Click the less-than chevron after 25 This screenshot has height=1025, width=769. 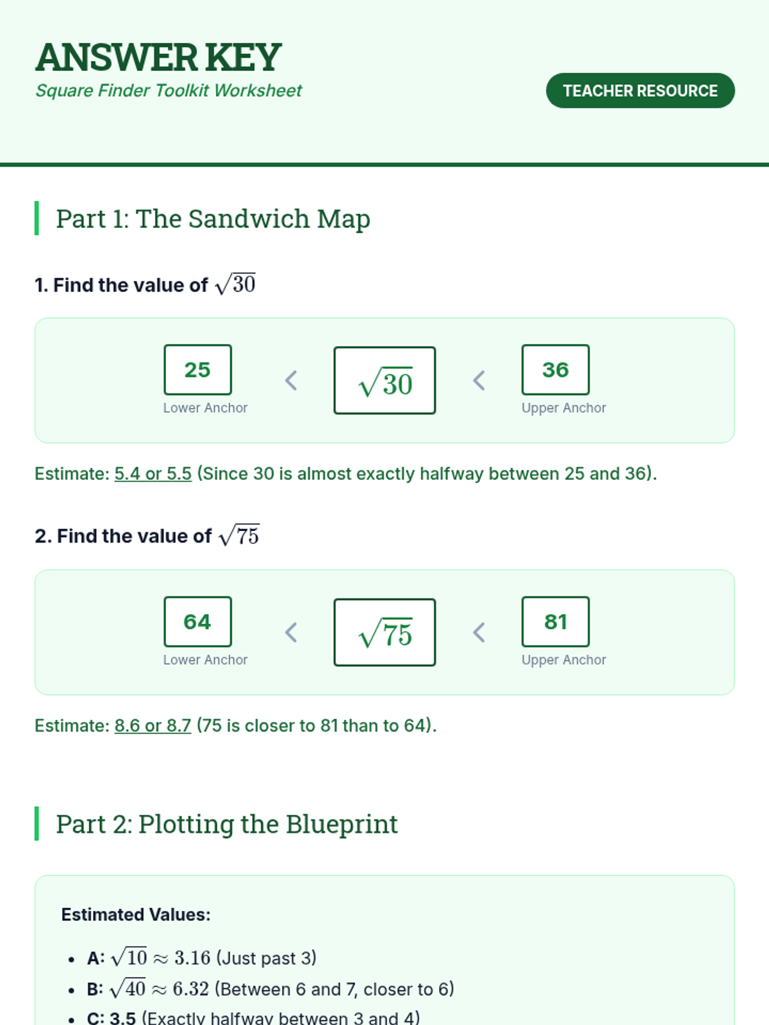[x=291, y=381]
